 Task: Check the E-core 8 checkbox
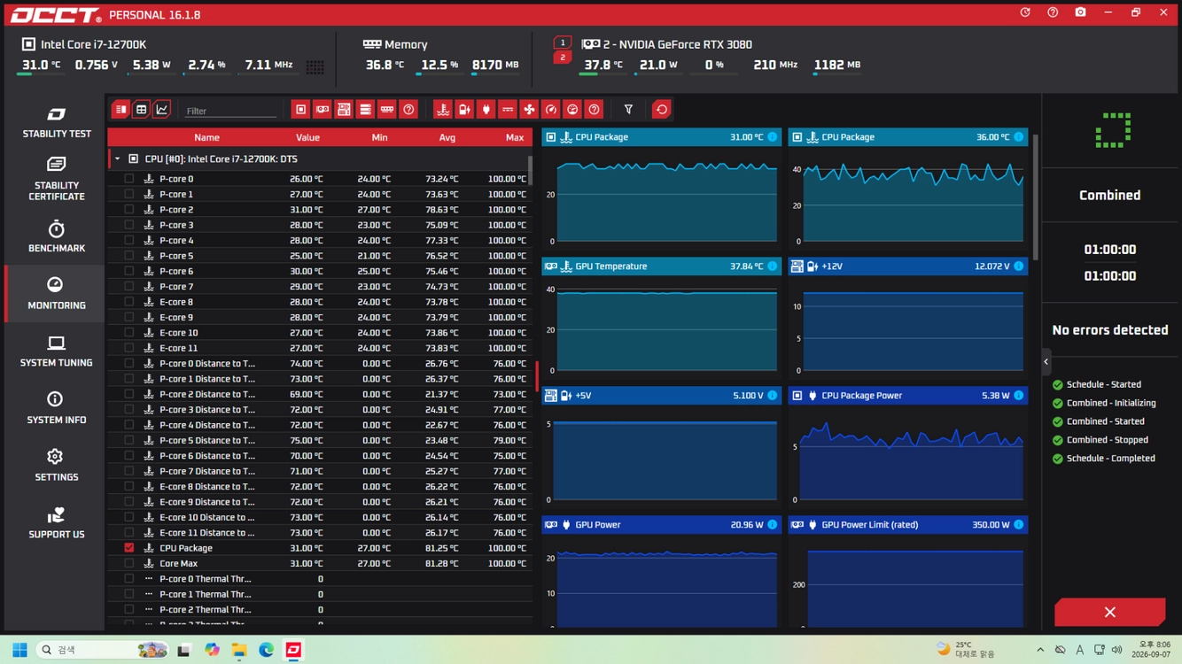tap(129, 302)
